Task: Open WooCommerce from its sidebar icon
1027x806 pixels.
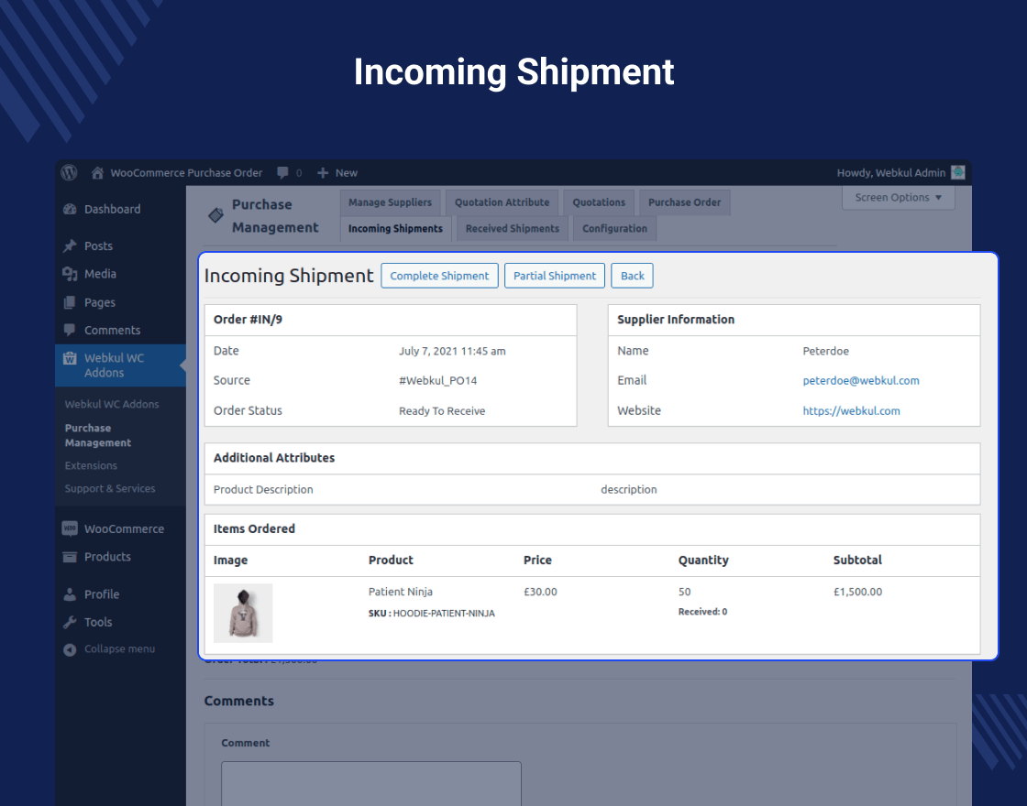Action: tap(72, 528)
